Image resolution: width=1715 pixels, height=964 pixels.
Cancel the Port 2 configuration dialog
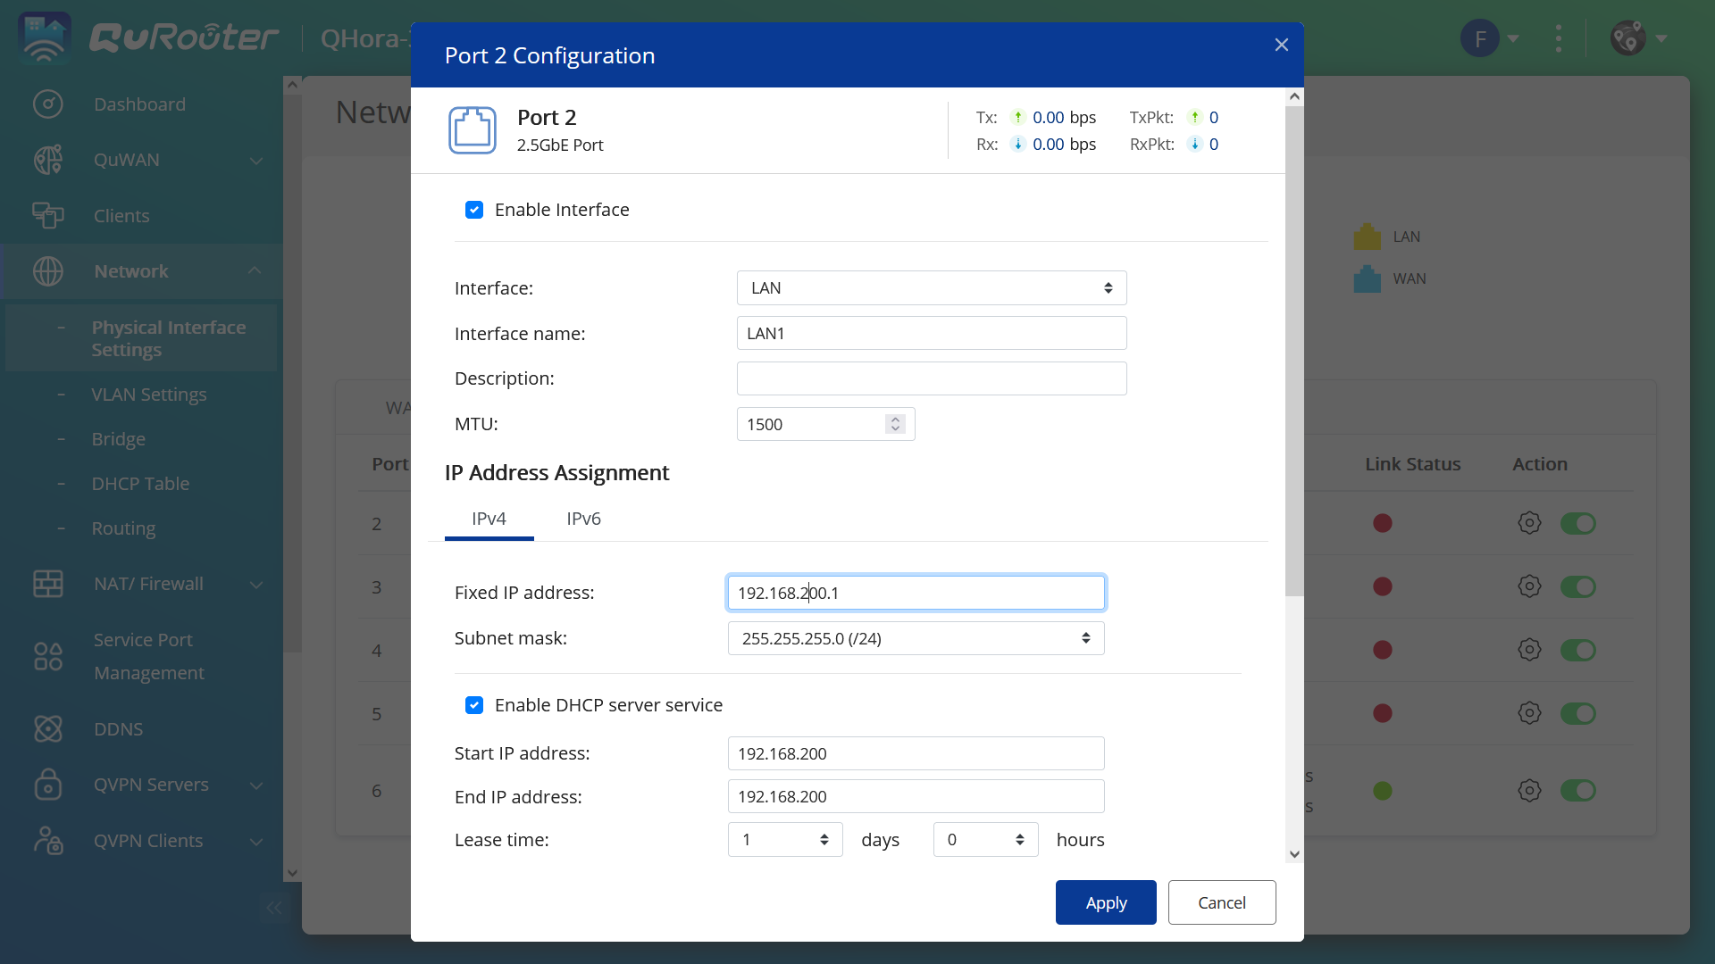tap(1221, 902)
